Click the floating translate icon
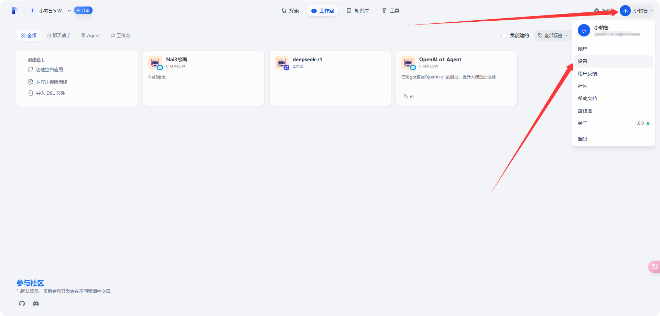 coord(654,267)
